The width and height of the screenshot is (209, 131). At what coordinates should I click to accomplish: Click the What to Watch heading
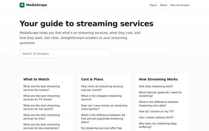(36, 79)
